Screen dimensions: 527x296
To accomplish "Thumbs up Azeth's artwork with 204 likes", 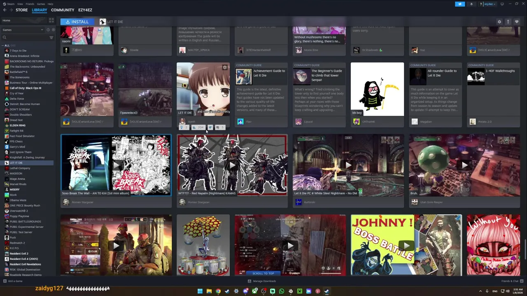I will (199, 127).
